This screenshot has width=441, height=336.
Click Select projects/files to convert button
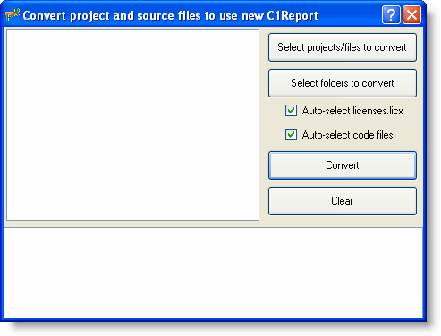click(343, 47)
